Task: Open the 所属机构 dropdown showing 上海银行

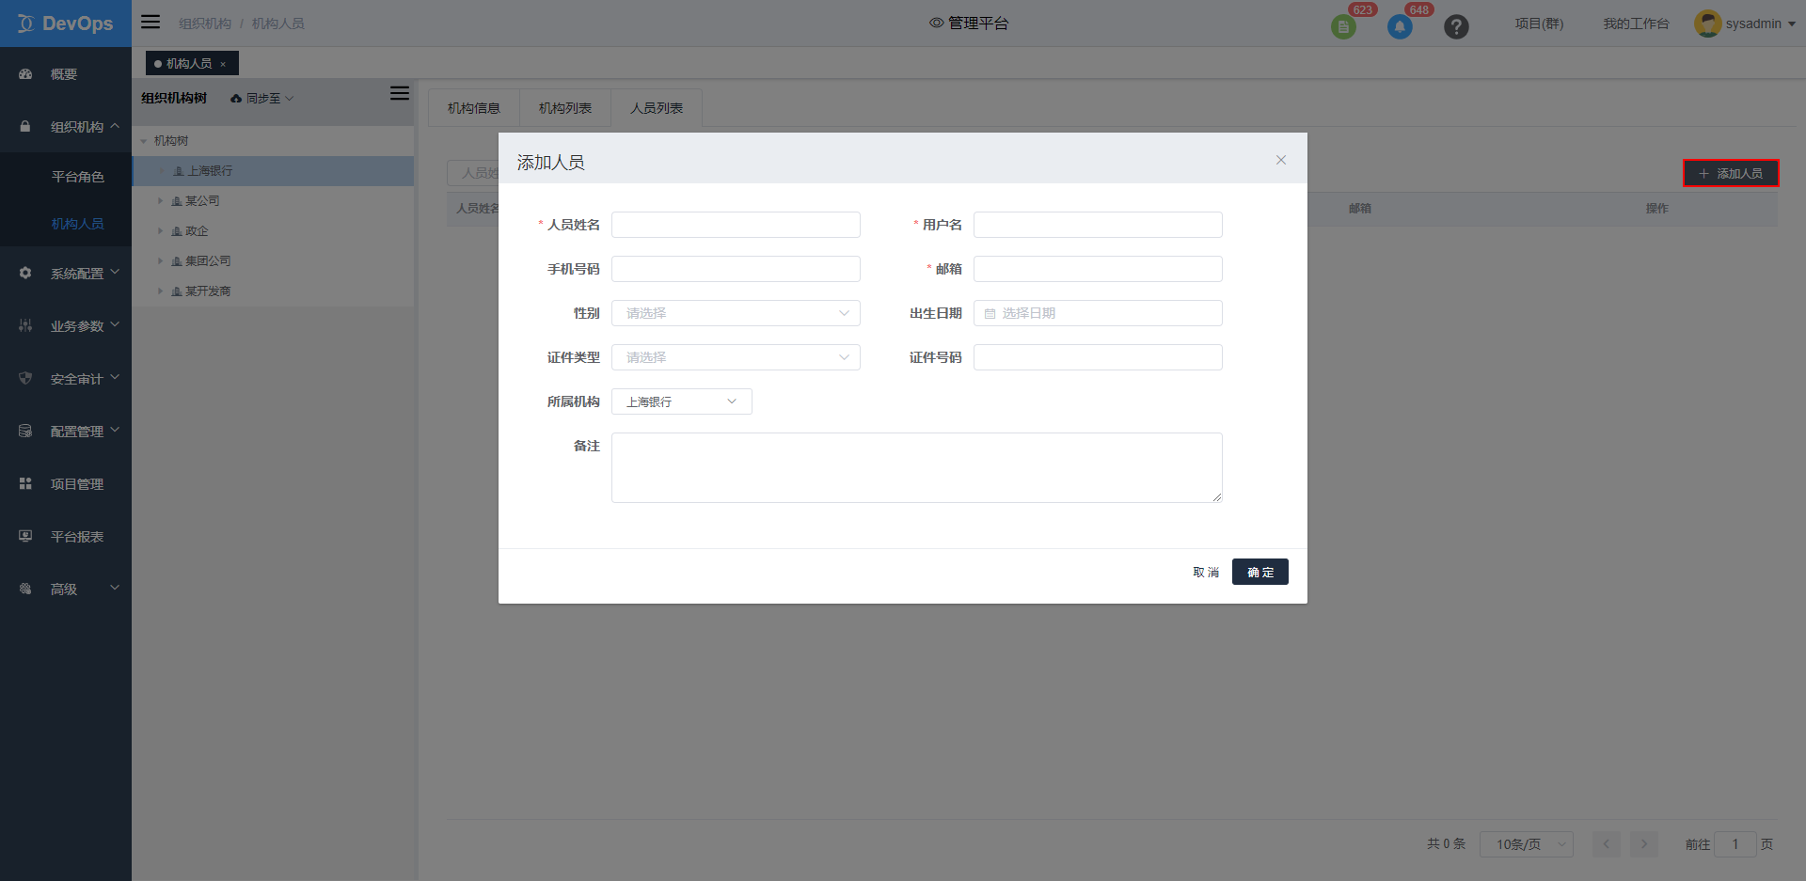Action: 682,401
